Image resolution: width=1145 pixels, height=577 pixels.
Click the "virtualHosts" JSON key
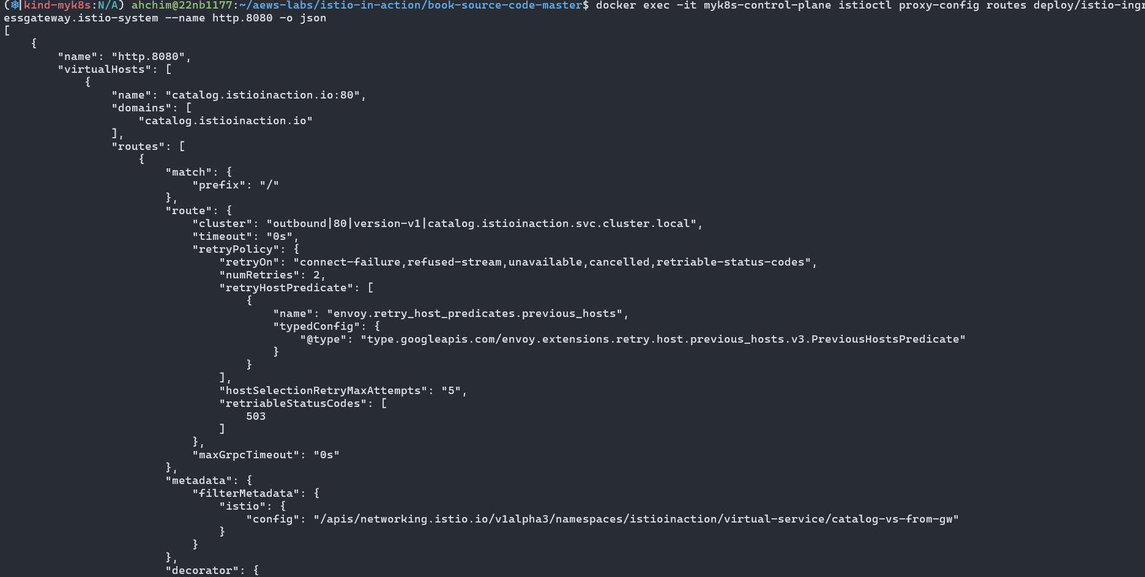(x=105, y=69)
